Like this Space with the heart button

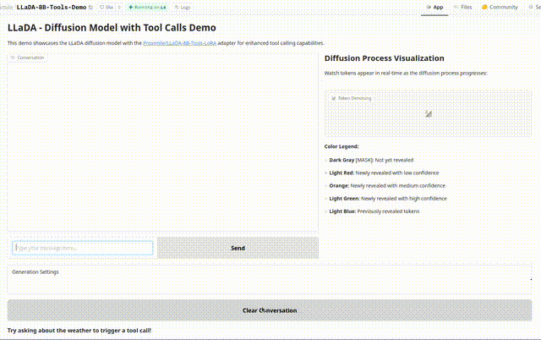pyautogui.click(x=107, y=7)
